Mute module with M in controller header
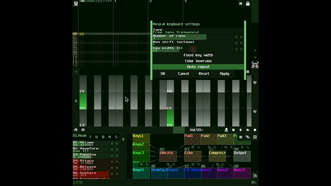331x186 pixels. tap(110, 137)
